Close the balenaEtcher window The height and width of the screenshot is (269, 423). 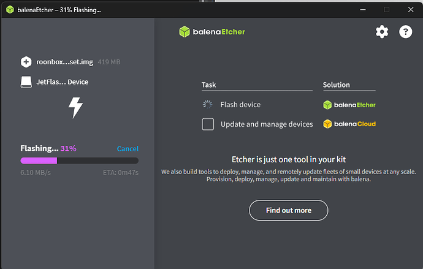click(411, 10)
